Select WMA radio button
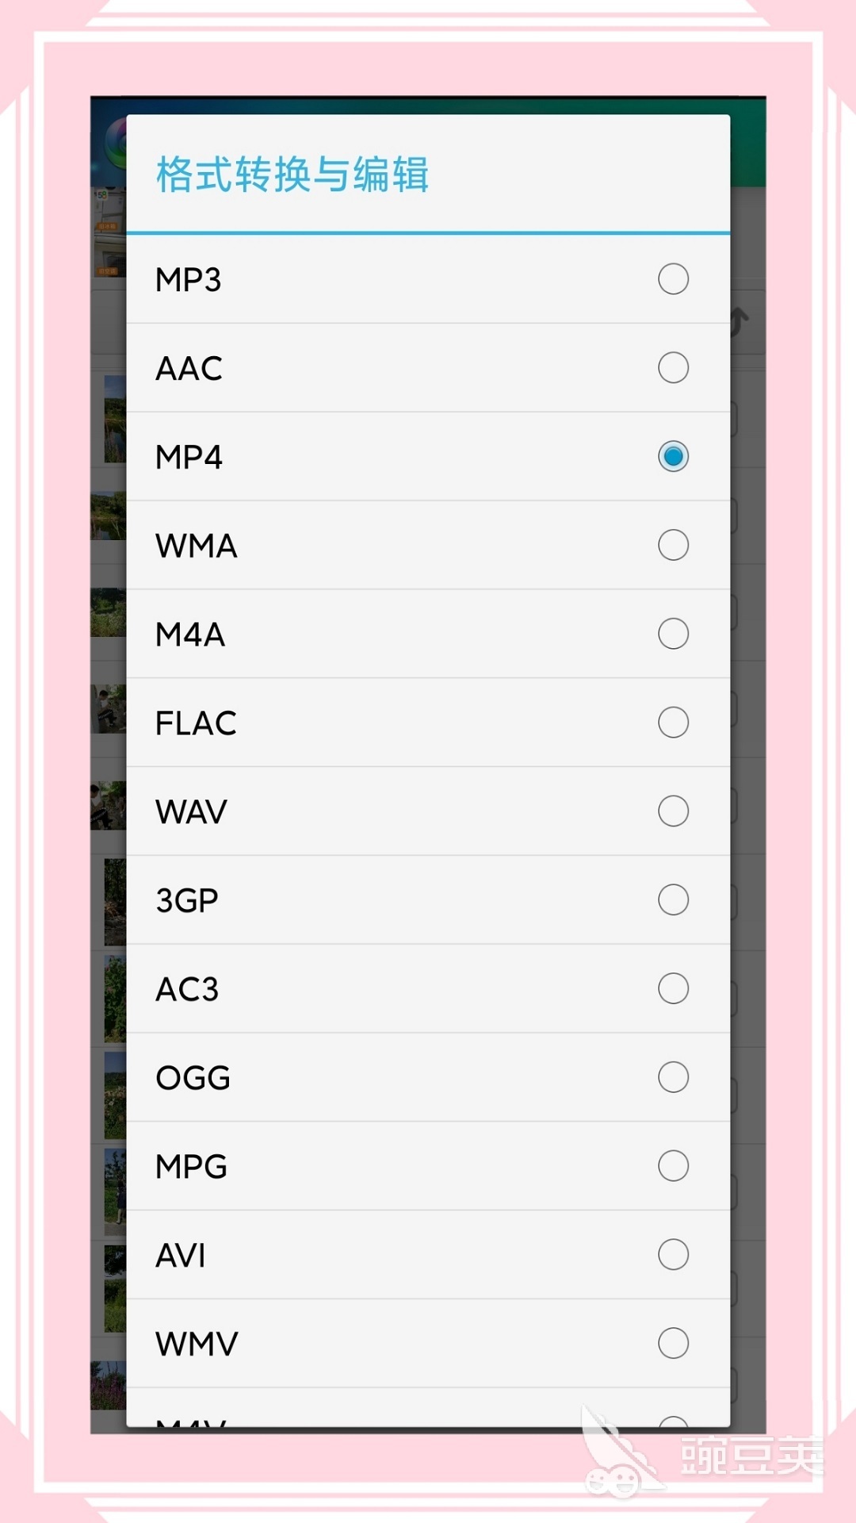 pyautogui.click(x=673, y=546)
